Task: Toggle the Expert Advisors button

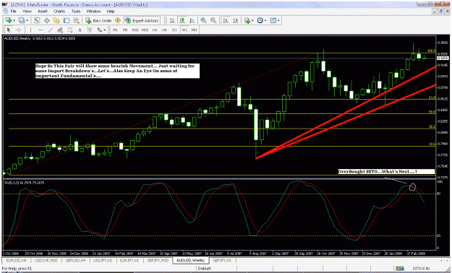Action: (x=142, y=20)
